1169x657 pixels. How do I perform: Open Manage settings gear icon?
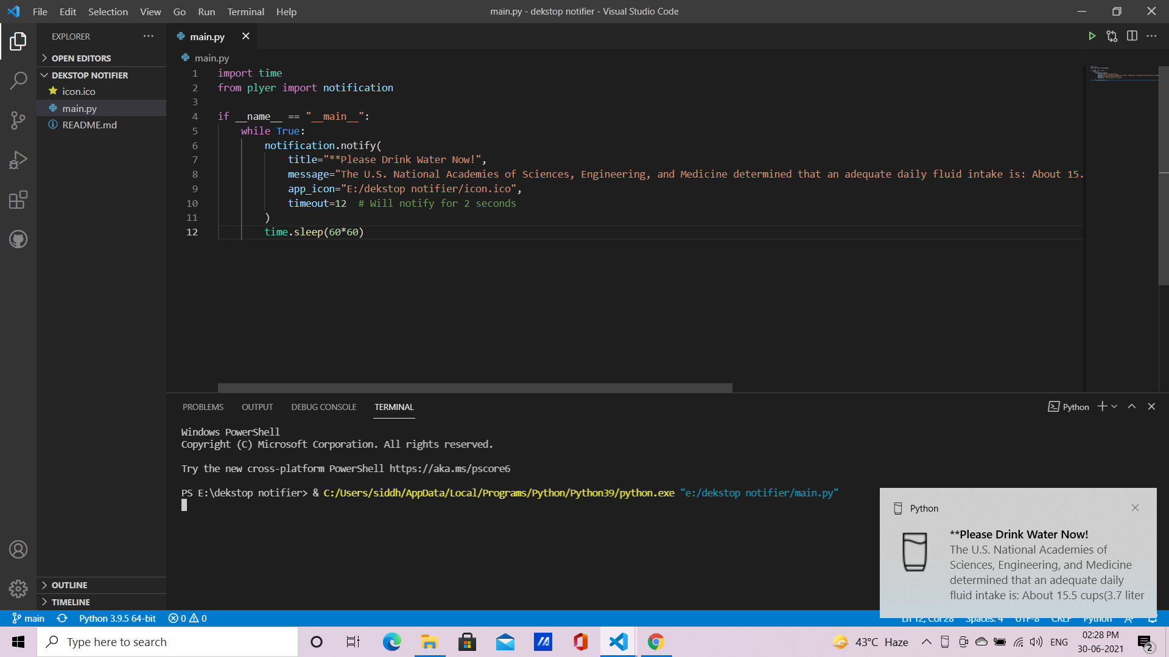point(18,588)
